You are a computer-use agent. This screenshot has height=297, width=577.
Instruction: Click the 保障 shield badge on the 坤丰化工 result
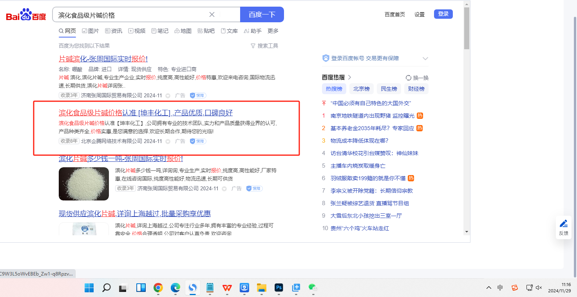coord(198,141)
